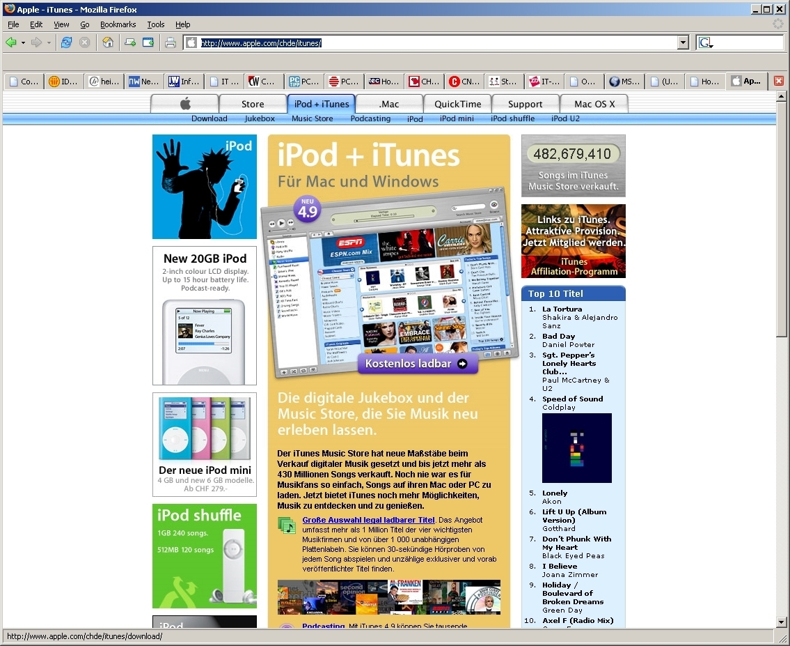Click the Podcasting subnav link
Screen dimensions: 790x646
[x=370, y=118]
